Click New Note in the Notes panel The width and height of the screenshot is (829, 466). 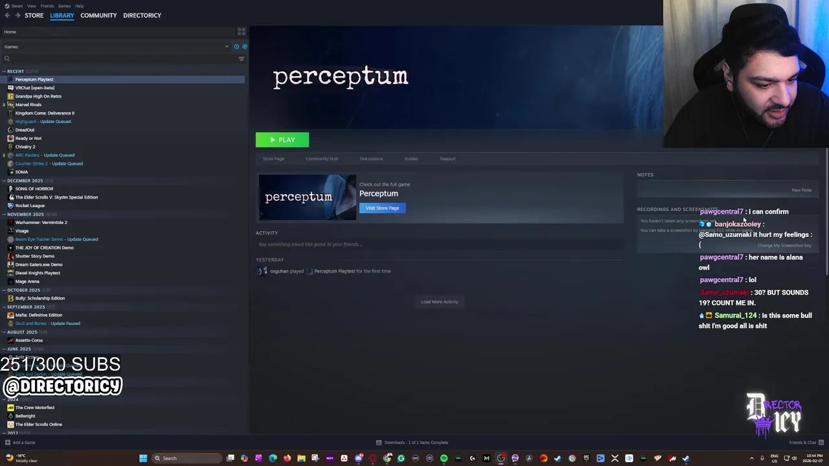pos(801,190)
